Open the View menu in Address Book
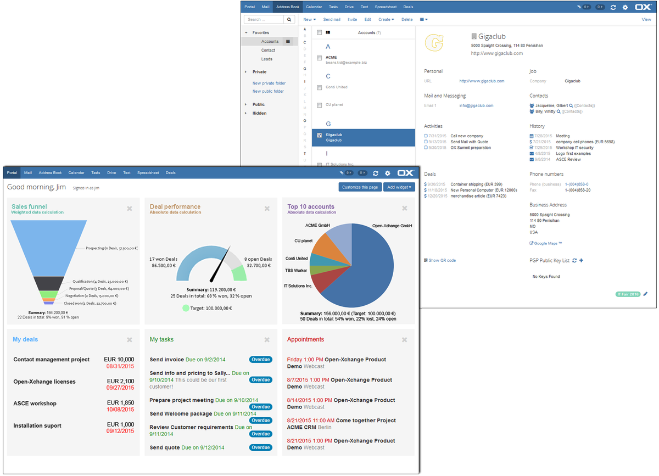659x476 pixels. pyautogui.click(x=646, y=19)
